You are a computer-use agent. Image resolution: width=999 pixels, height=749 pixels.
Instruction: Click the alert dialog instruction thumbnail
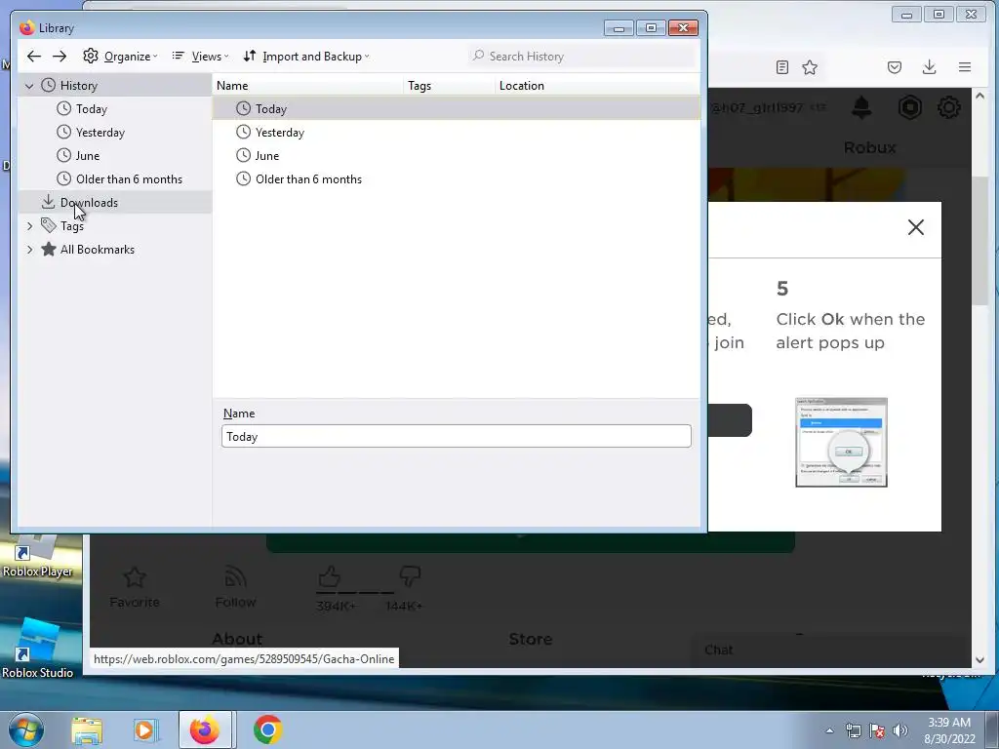[841, 442]
